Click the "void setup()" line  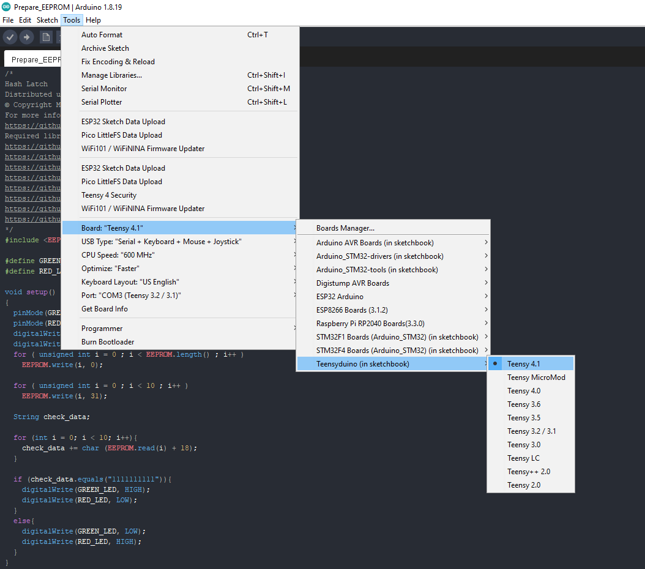click(x=30, y=292)
